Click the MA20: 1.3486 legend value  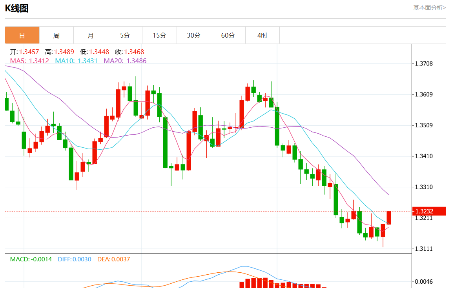[x=125, y=61]
